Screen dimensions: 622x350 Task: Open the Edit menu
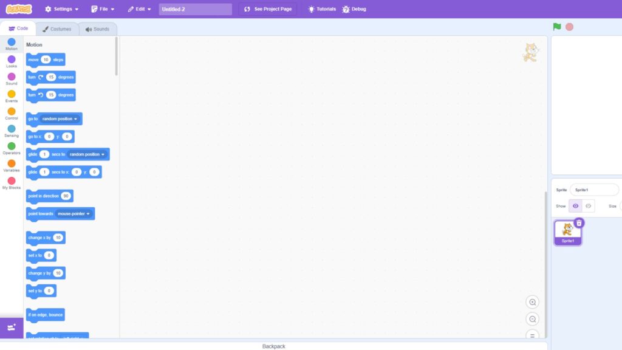[139, 9]
